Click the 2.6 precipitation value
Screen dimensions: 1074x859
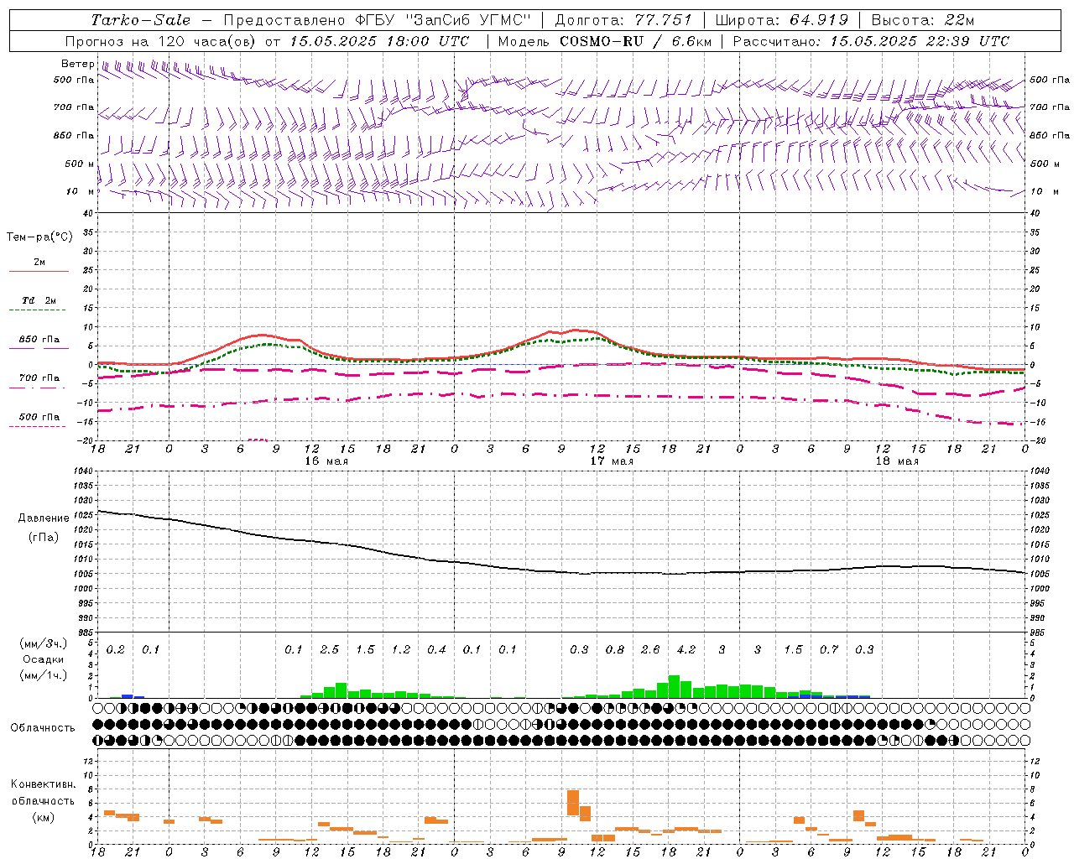pyautogui.click(x=650, y=650)
